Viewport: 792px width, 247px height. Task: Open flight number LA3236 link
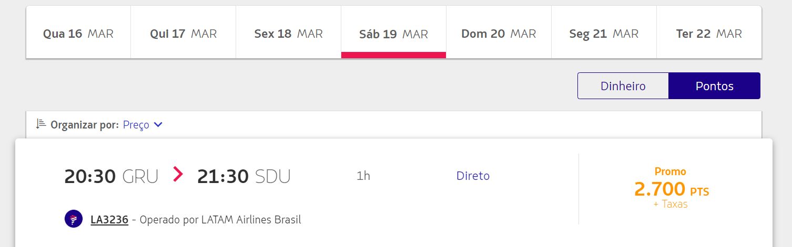click(x=109, y=219)
